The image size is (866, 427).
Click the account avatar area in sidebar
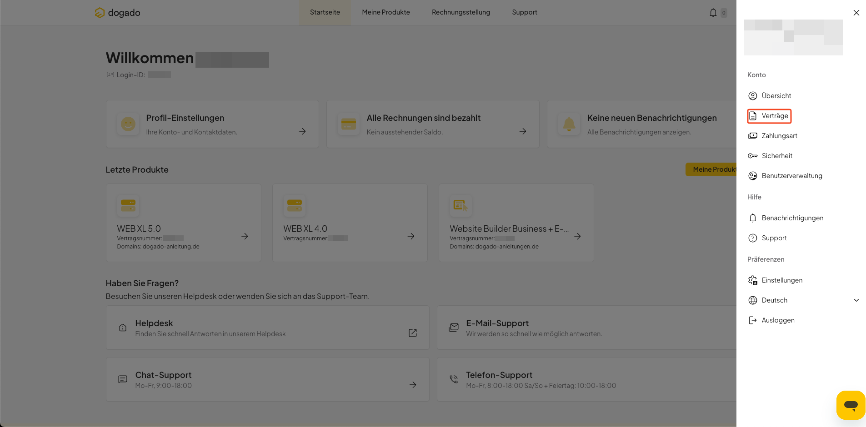pyautogui.click(x=794, y=37)
